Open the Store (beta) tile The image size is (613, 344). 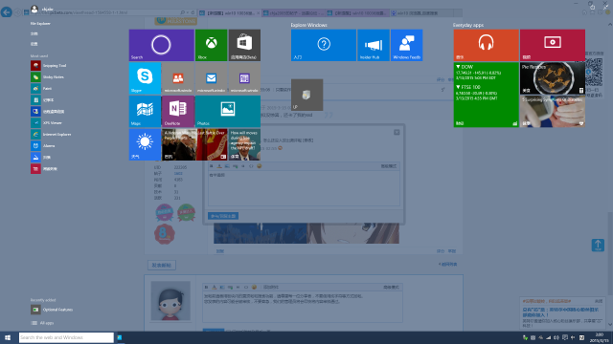coord(244,45)
